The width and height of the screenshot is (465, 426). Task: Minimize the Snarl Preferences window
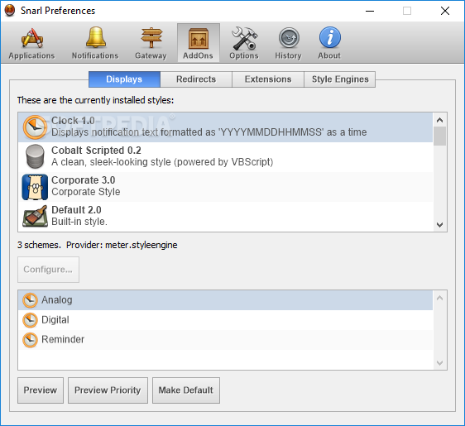pos(370,11)
